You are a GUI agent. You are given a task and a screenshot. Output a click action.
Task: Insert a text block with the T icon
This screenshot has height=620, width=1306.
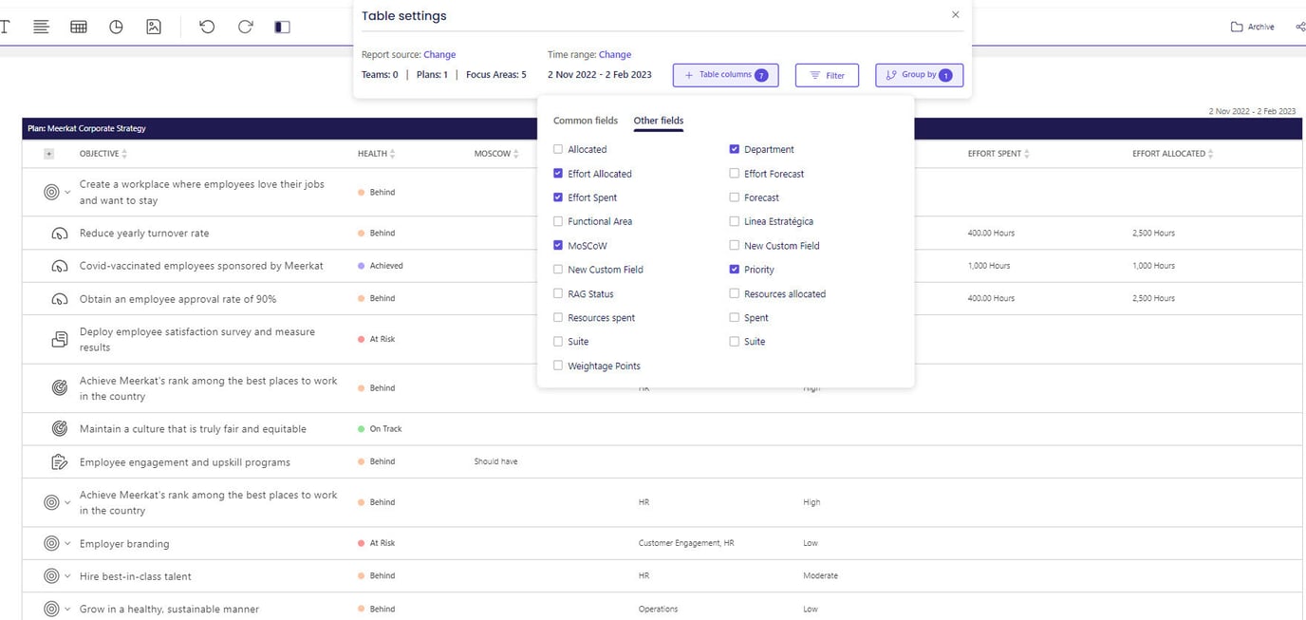(4, 27)
